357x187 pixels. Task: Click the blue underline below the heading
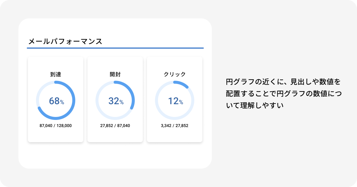click(x=115, y=48)
